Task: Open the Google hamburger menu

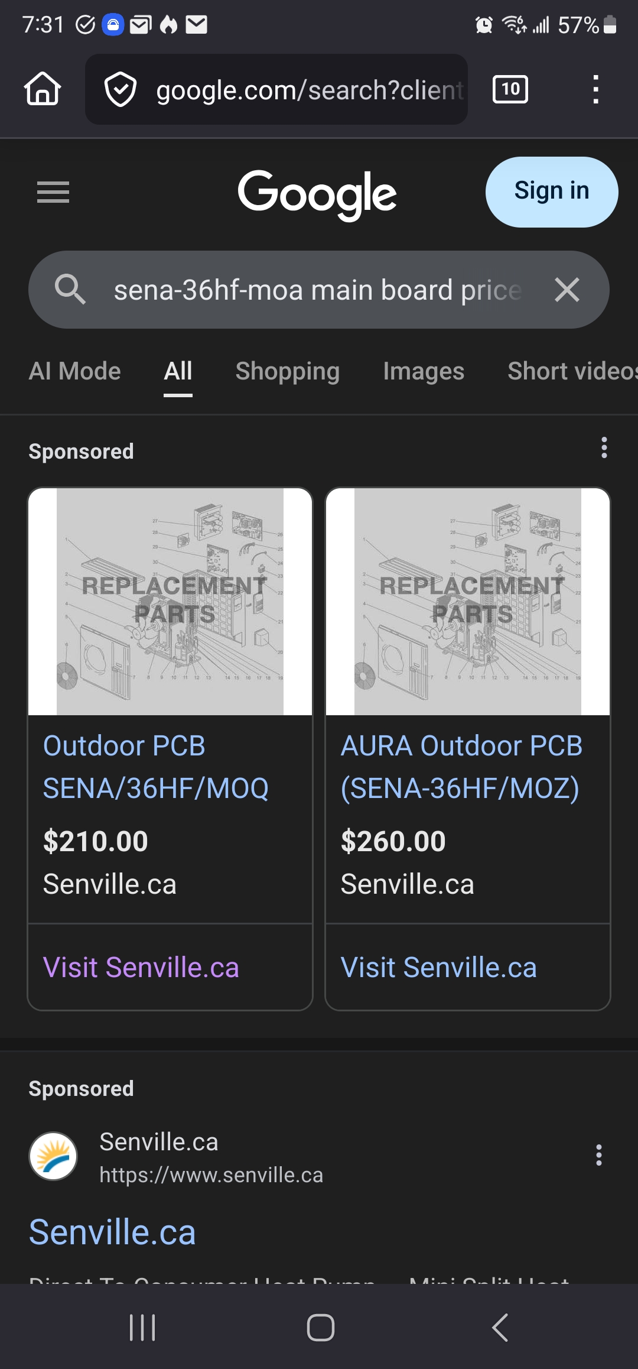Action: click(x=53, y=192)
